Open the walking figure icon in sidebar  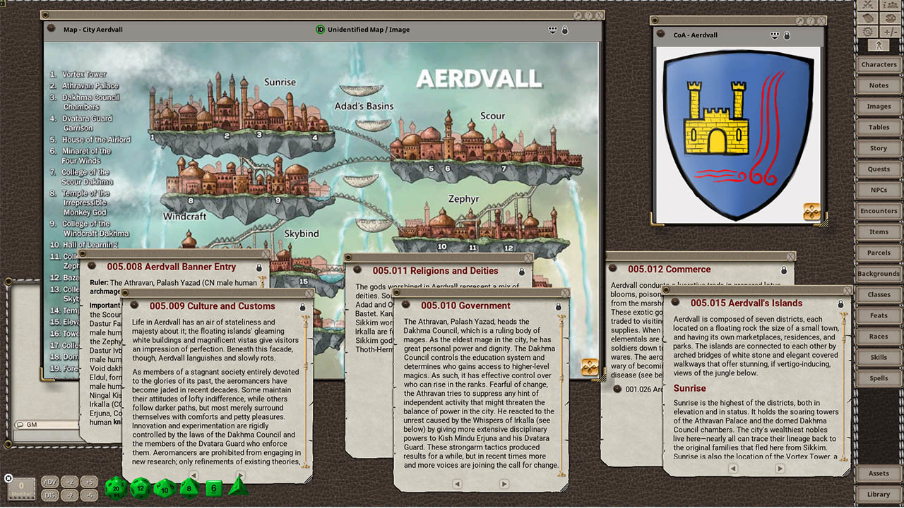pyautogui.click(x=879, y=46)
